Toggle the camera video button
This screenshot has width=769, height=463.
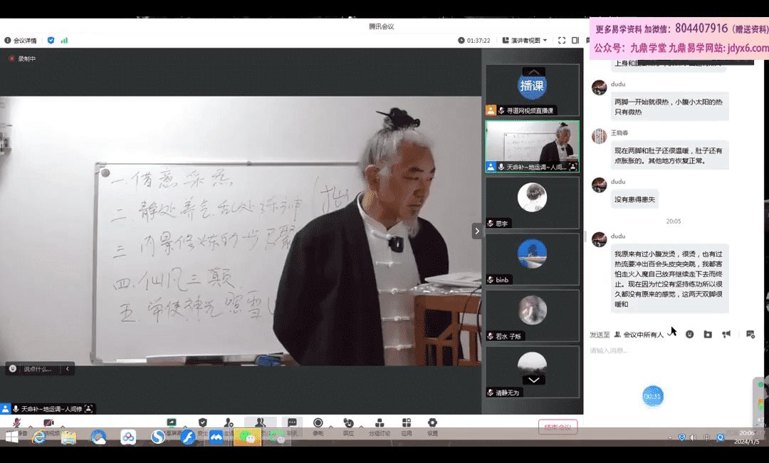pyautogui.click(x=48, y=424)
